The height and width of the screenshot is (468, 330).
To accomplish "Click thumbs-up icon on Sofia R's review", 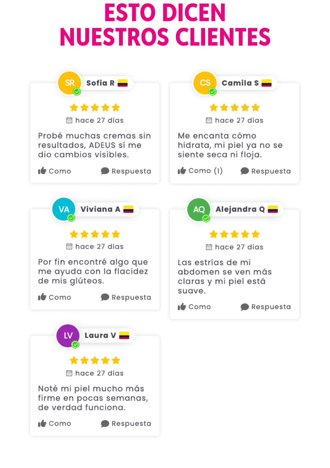I will pos(42,171).
